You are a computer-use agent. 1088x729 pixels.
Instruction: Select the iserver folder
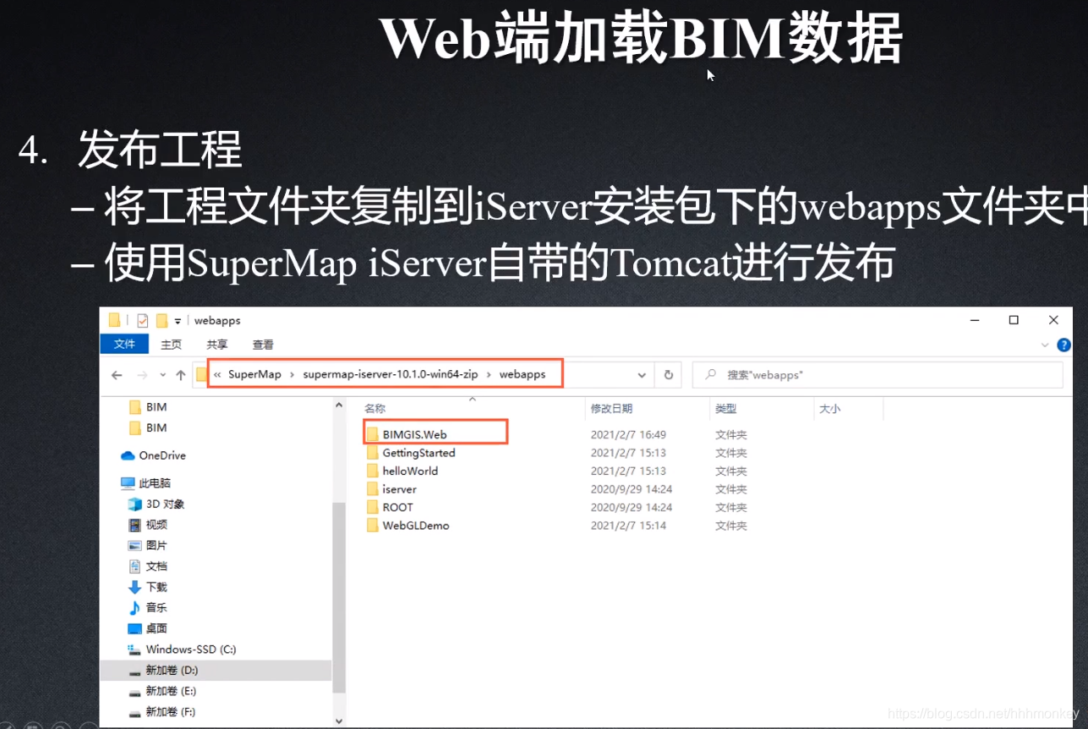[399, 489]
